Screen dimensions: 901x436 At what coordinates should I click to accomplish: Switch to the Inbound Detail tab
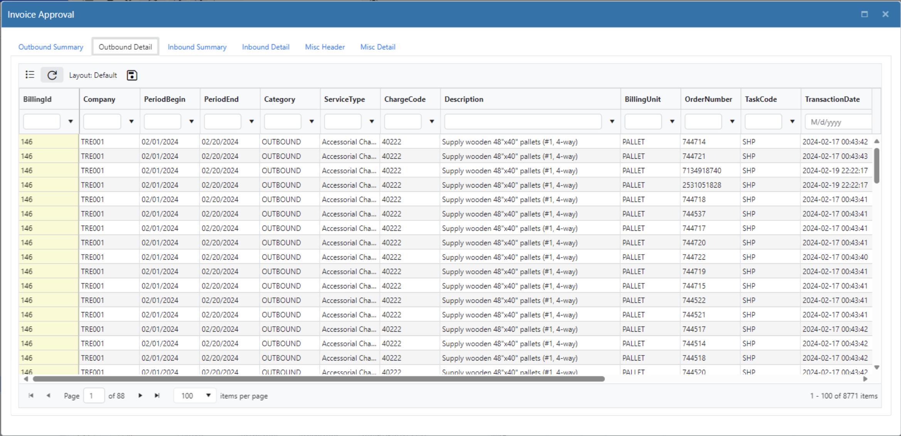tap(266, 47)
